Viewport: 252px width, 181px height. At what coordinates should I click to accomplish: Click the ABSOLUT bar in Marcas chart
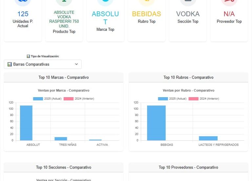click(x=26, y=123)
